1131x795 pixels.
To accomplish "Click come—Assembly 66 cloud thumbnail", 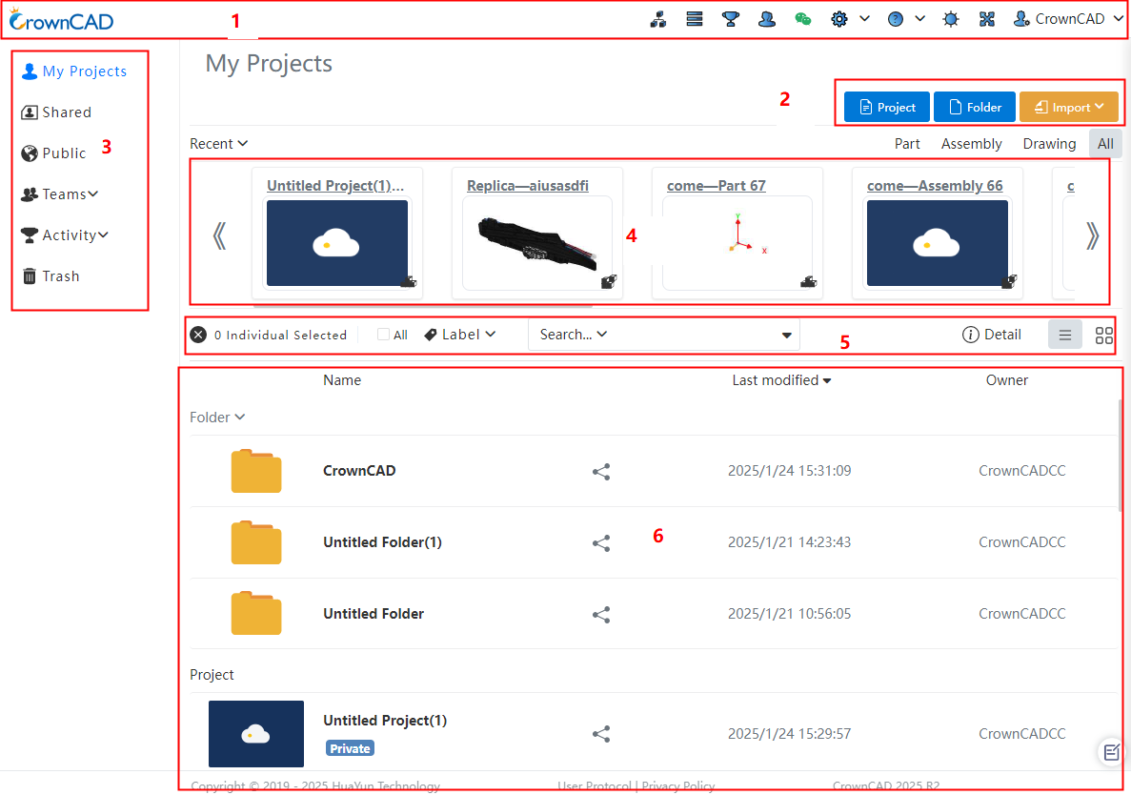I will [937, 243].
